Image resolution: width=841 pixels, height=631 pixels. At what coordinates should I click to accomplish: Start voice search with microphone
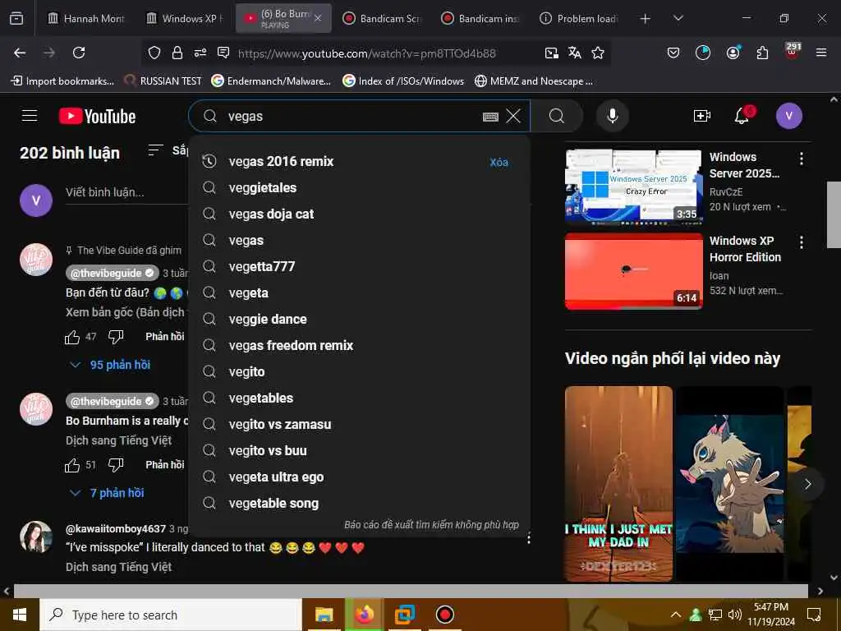(x=612, y=116)
